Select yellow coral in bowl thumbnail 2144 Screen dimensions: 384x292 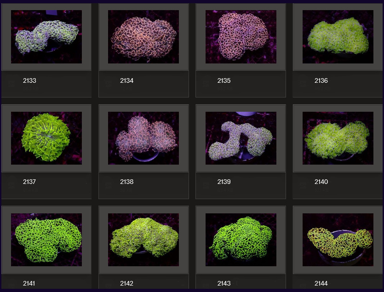pos(338,240)
